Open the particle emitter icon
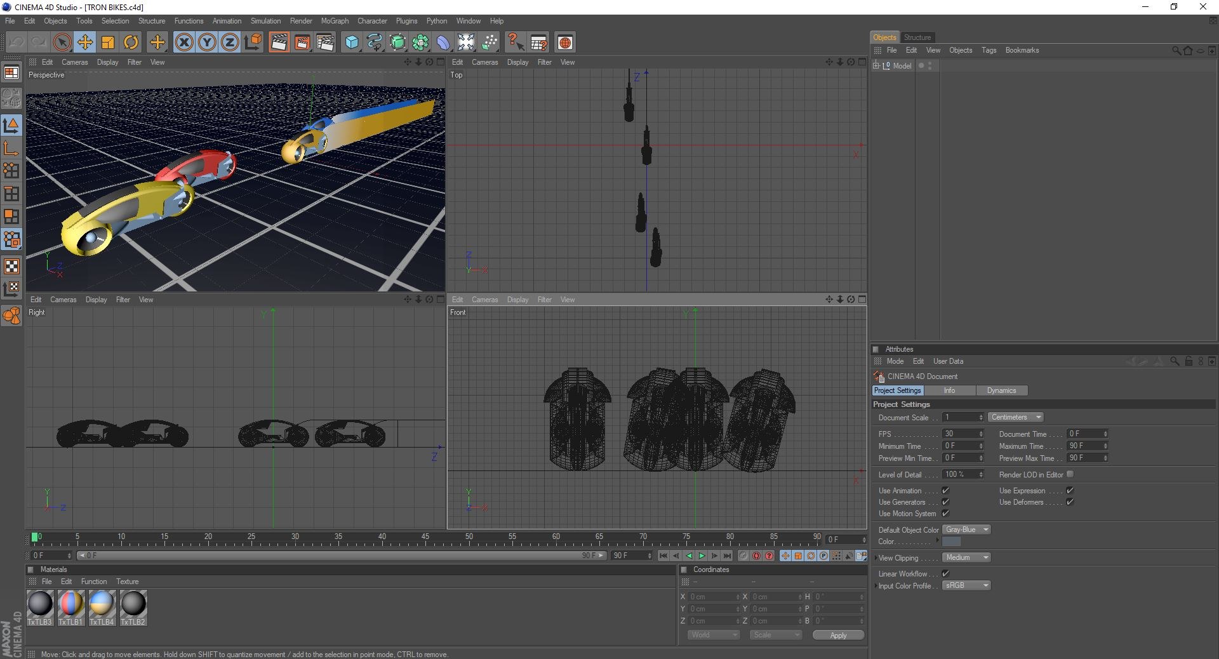The height and width of the screenshot is (659, 1219). coord(489,43)
